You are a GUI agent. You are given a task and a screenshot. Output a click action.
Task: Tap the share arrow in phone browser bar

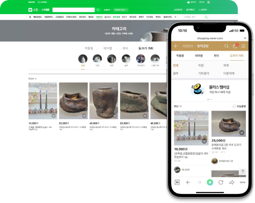(x=232, y=183)
